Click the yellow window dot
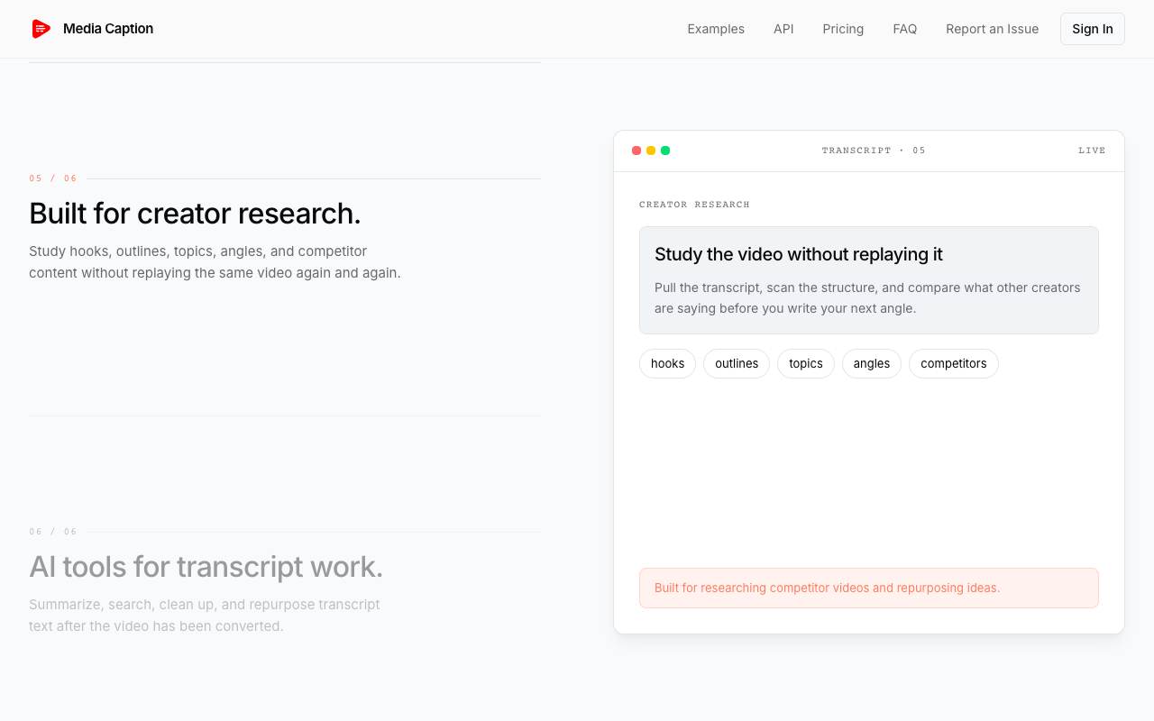The width and height of the screenshot is (1154, 721). pos(651,151)
